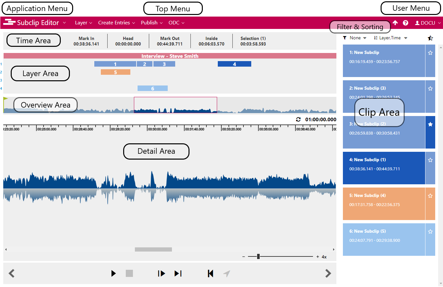Viewport: 443px width, 287px height.
Task: Click the up arrow icon in top bar
Action: click(395, 23)
